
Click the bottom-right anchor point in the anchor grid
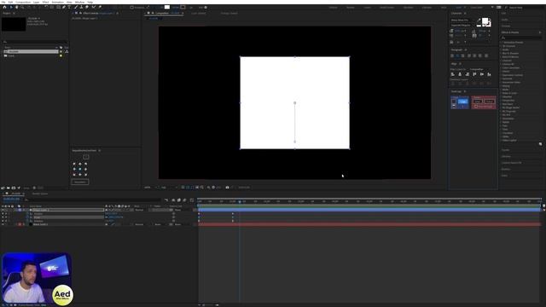pos(85,175)
